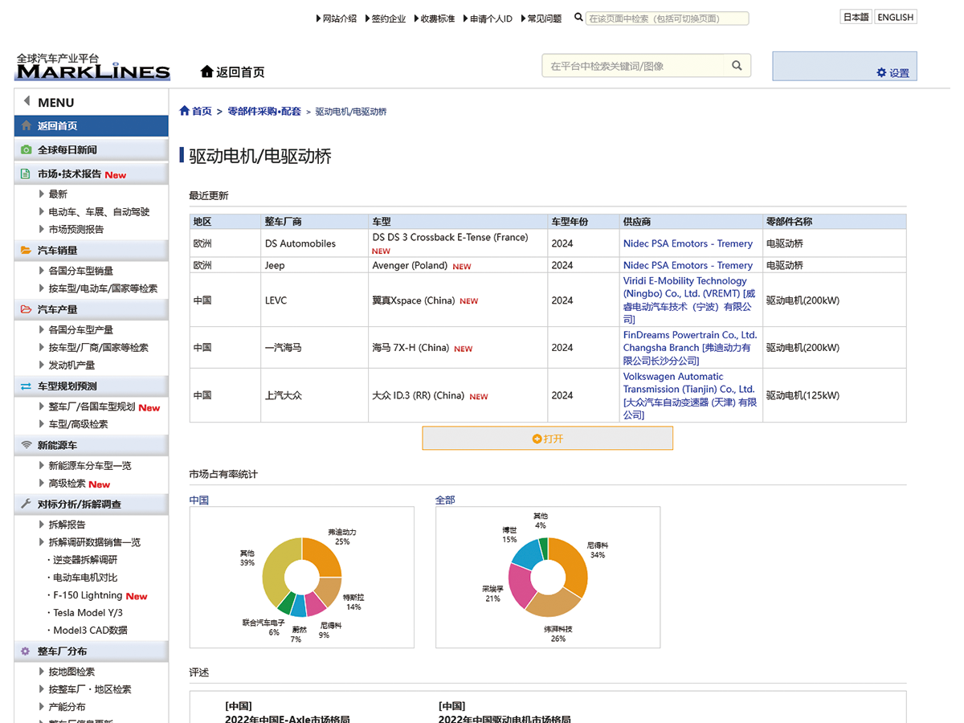This screenshot has height=723, width=964.
Task: Click the gear icon beside 整车厂分布
Action: click(27, 652)
